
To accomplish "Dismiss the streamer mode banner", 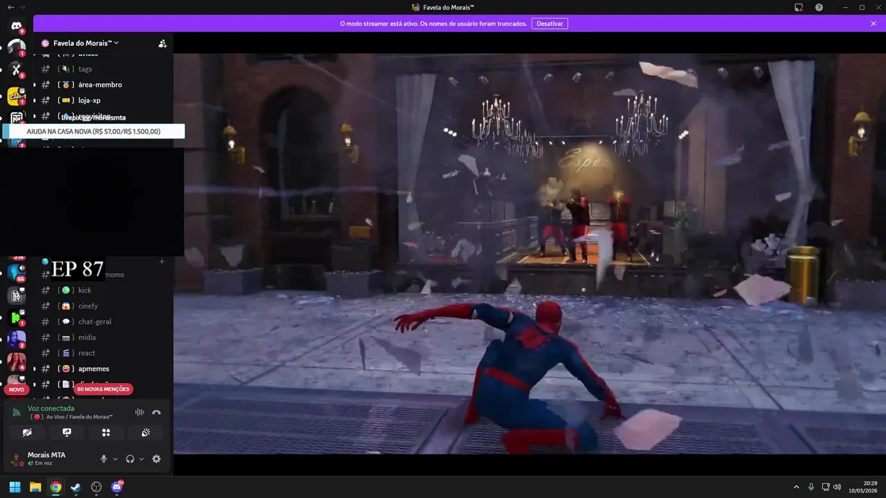I will pos(874,24).
